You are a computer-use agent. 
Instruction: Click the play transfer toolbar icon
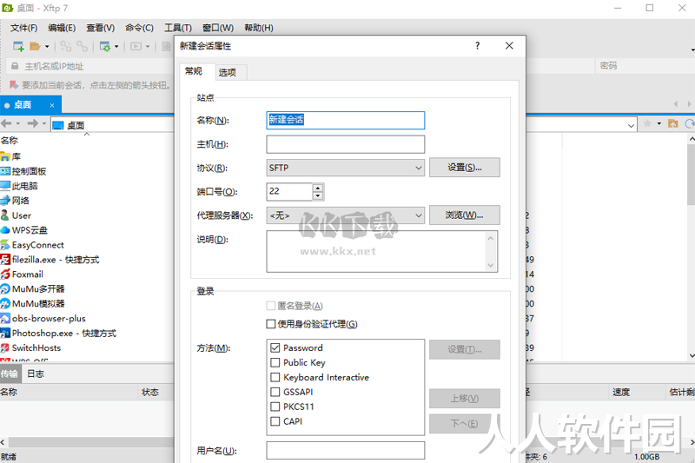point(136,46)
